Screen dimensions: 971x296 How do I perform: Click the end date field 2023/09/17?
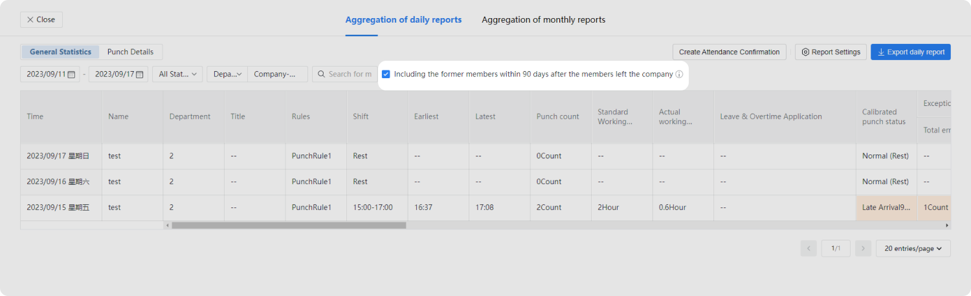118,74
